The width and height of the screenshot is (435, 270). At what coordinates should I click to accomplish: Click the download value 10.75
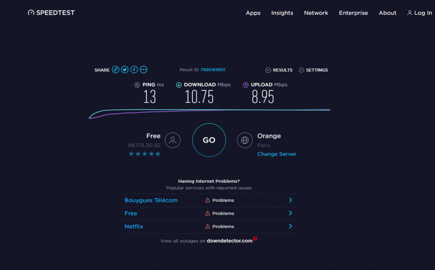point(199,97)
